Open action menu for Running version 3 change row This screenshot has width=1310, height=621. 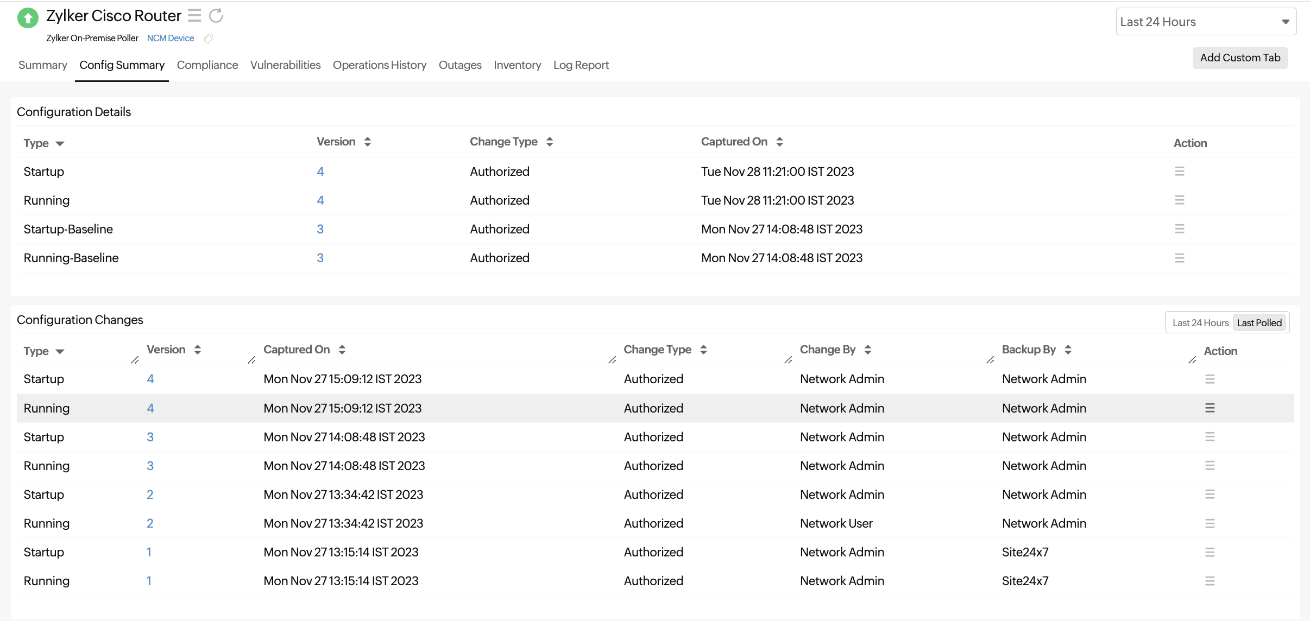click(x=1210, y=466)
